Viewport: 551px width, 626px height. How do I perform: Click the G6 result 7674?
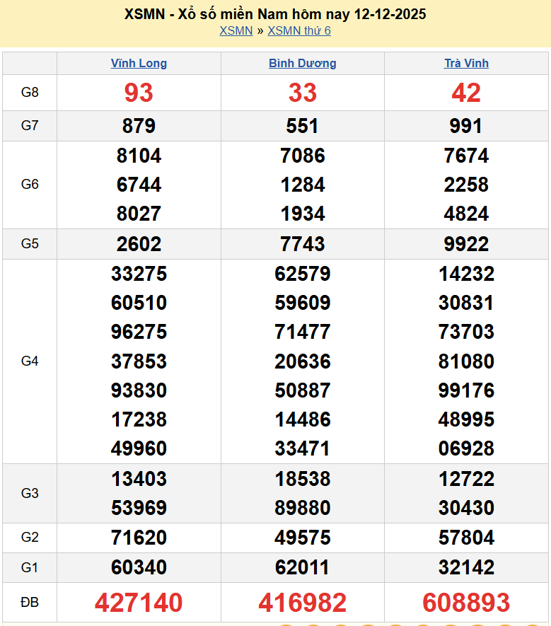point(466,156)
